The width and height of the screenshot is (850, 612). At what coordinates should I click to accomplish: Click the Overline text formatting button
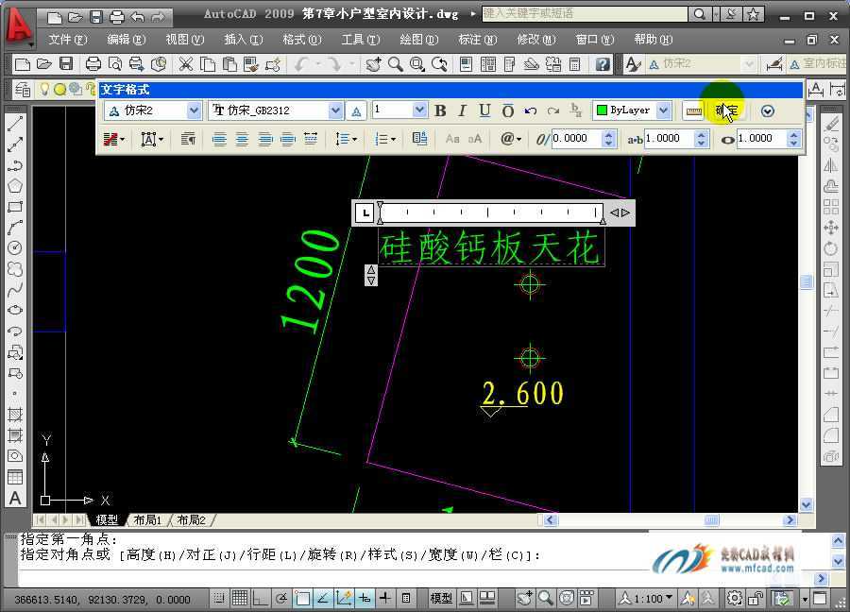pyautogui.click(x=507, y=110)
